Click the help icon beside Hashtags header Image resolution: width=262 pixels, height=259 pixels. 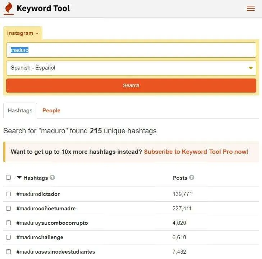[x=52, y=178]
